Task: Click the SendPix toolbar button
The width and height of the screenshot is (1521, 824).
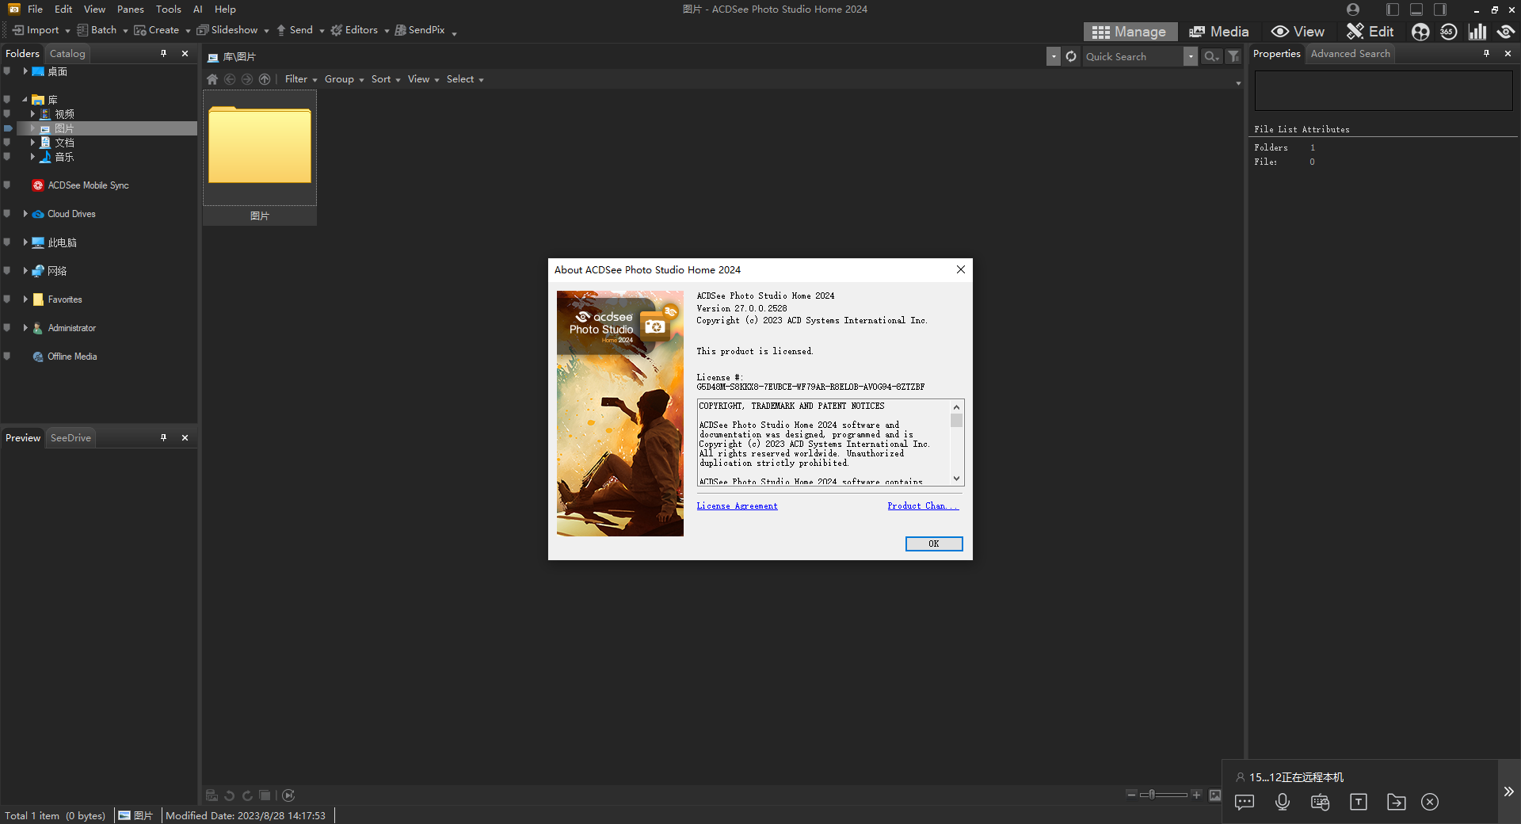Action: 420,30
